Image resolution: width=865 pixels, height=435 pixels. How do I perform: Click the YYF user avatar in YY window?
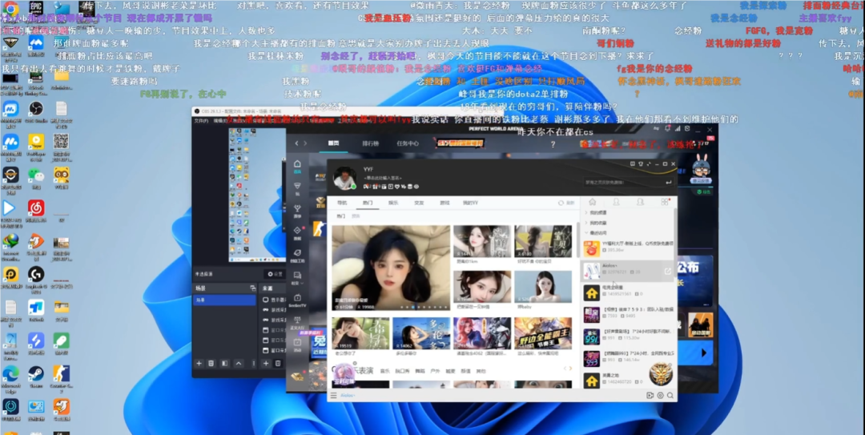tap(344, 179)
